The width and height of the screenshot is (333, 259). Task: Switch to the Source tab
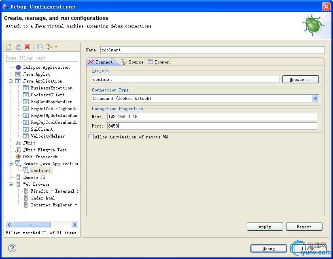tap(132, 62)
